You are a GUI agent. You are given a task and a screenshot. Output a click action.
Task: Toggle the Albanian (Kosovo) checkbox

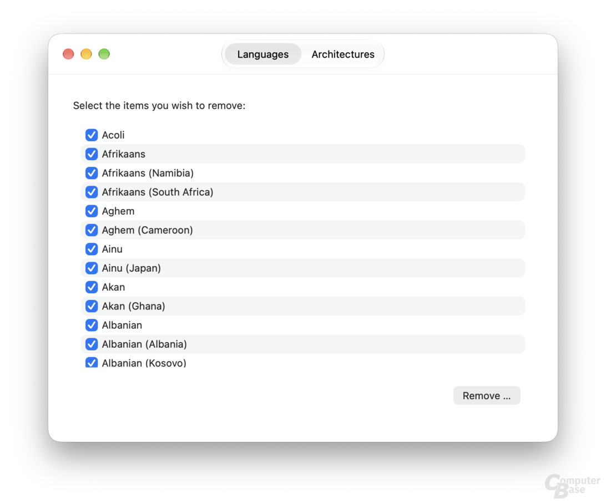pyautogui.click(x=92, y=363)
